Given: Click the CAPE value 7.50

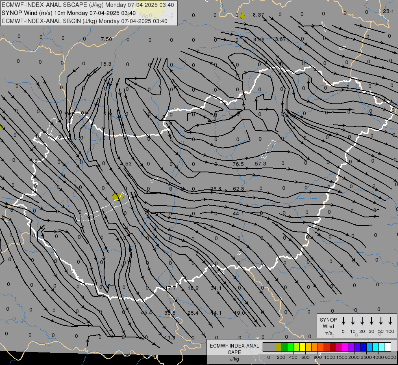Looking at the screenshot, I should 107,39.
